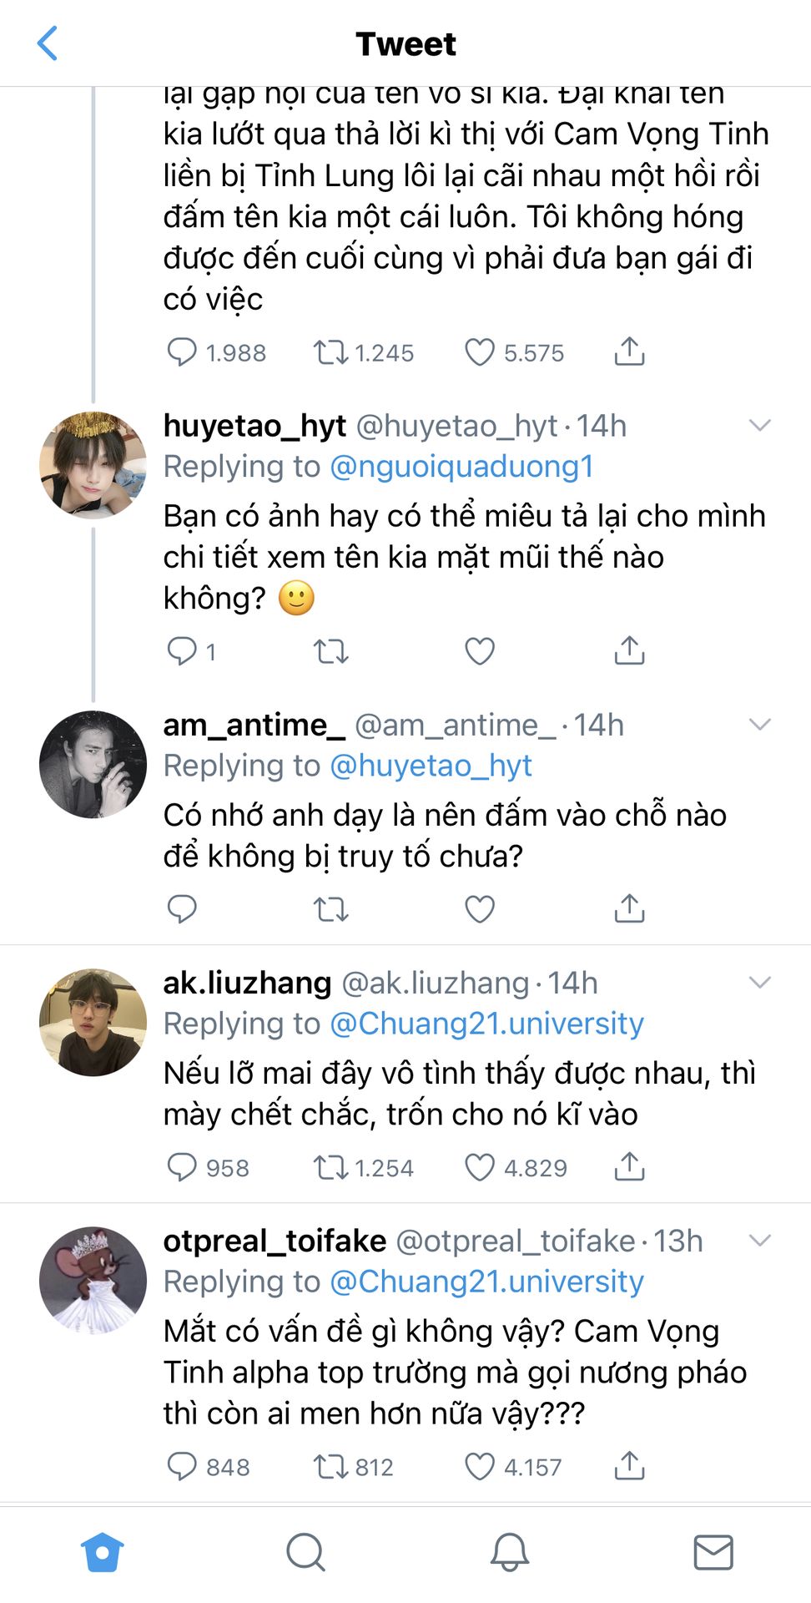Follow the @Chuang21.university link under ak.liuzhang

tap(486, 1024)
